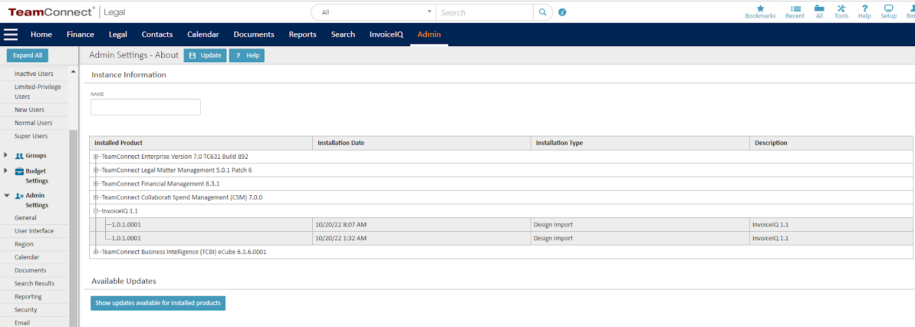Click the Installation Date column header
The width and height of the screenshot is (915, 327).
(422, 143)
